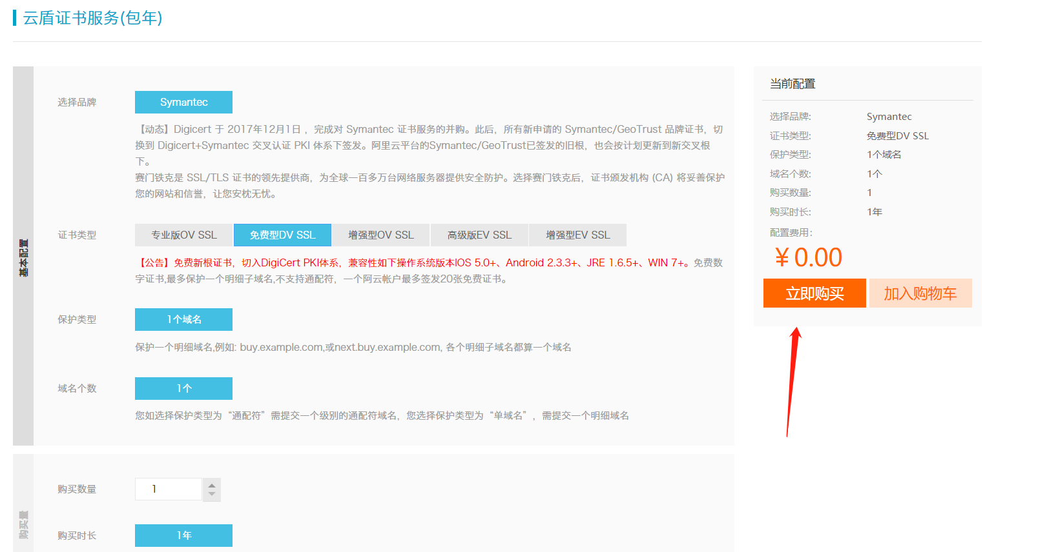Decrease purchase quantity with down arrow
This screenshot has width=1047, height=552.
coord(212,495)
